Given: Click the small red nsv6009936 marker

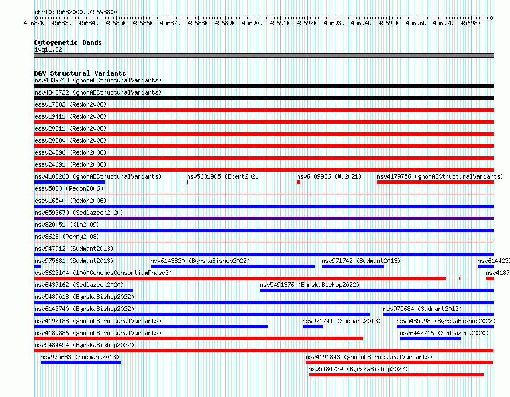Looking at the screenshot, I should pyautogui.click(x=299, y=182).
